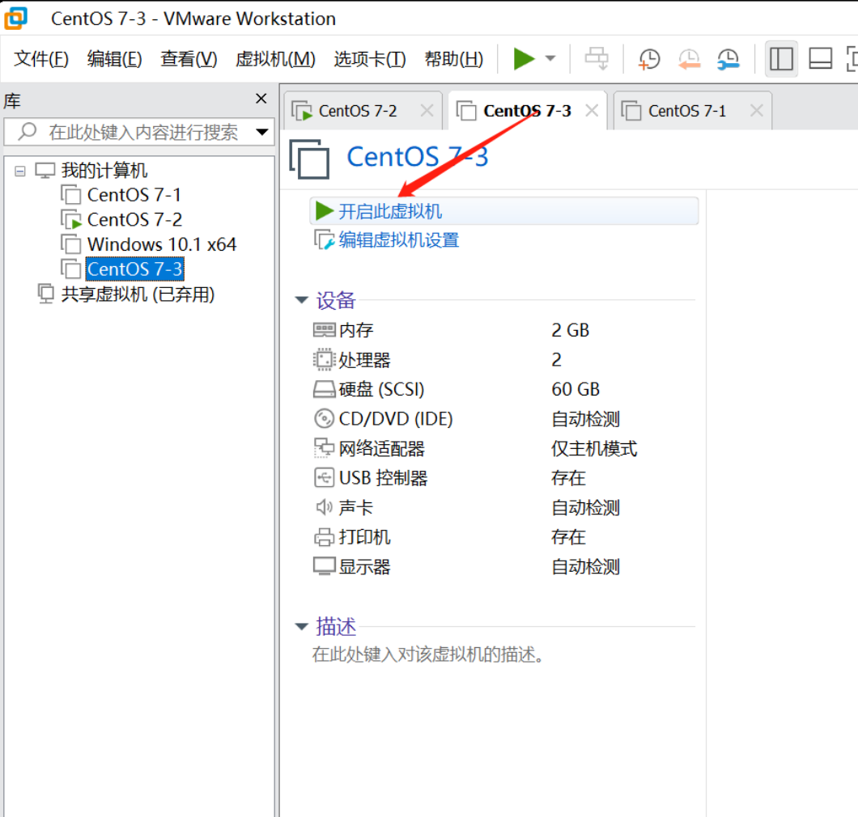Viewport: 858px width, 817px height.
Task: Open the 帮助(H) menu
Action: [x=453, y=58]
